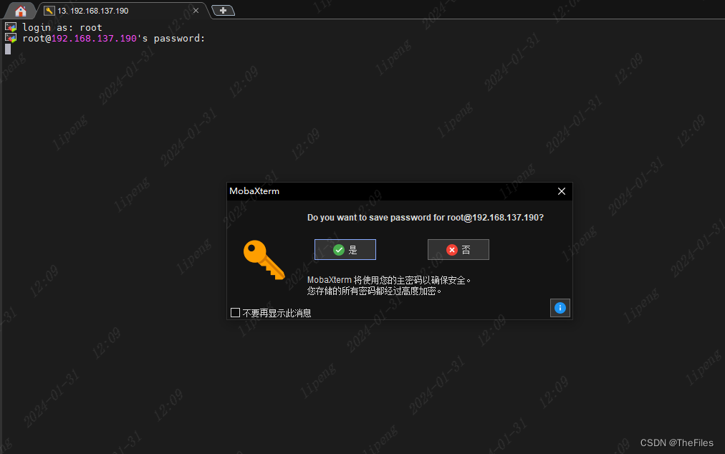Click the orange key icon in dialog

[x=264, y=260]
